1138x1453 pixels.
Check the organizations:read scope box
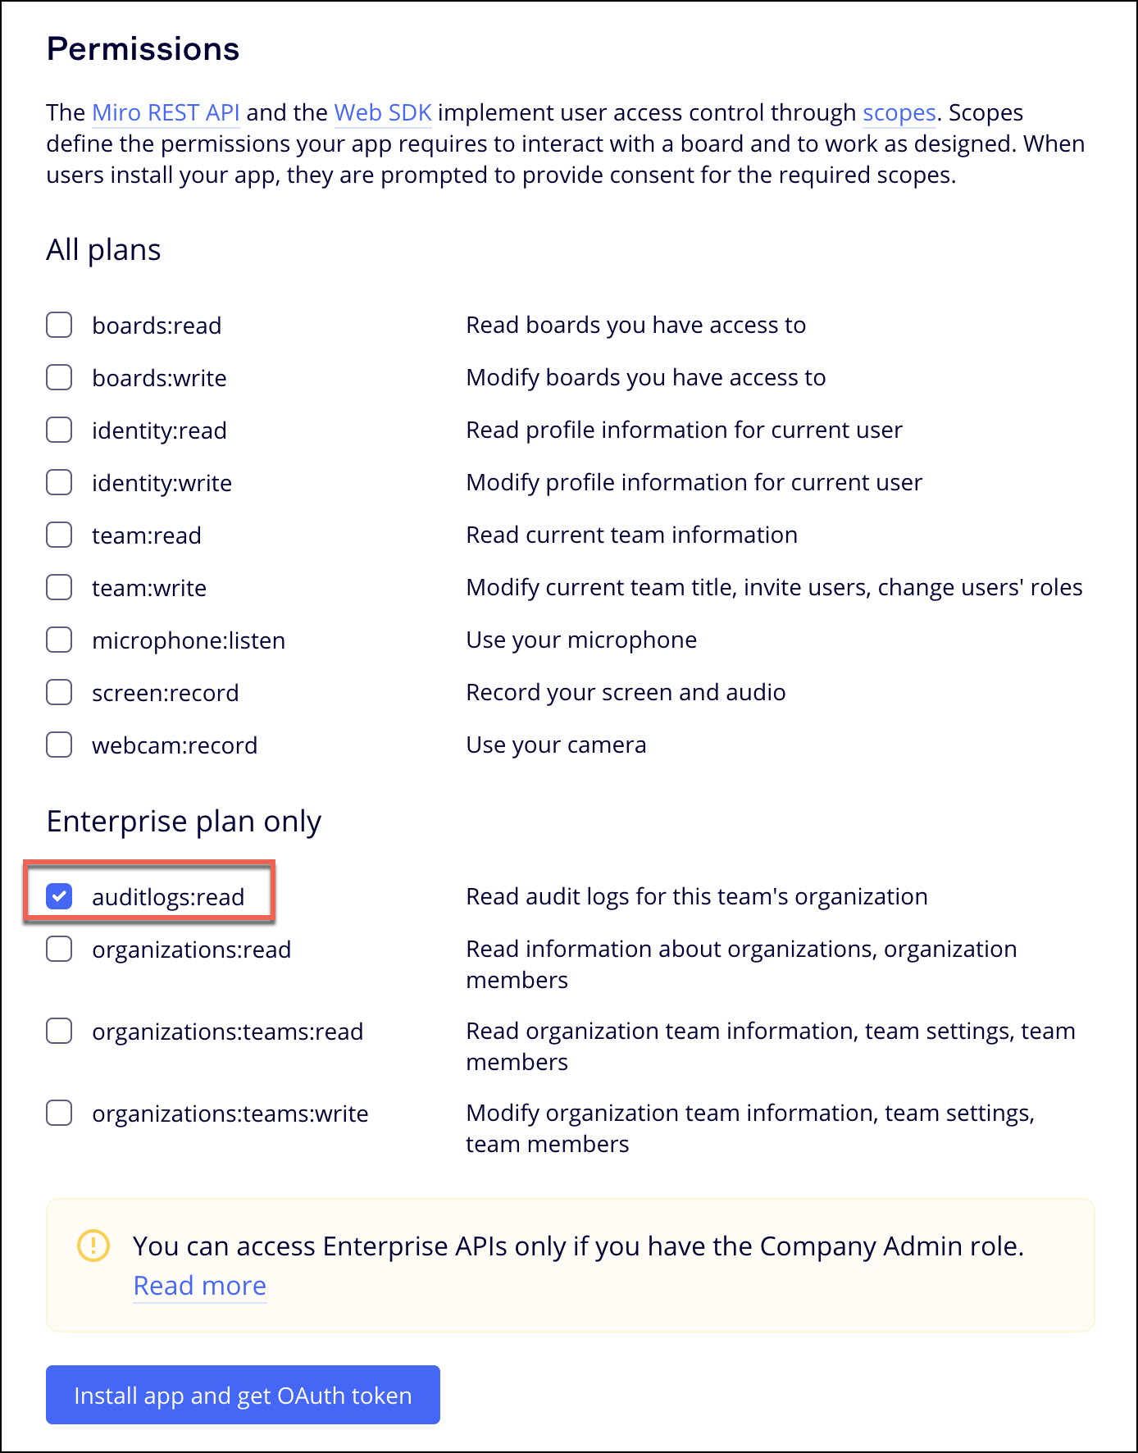59,950
